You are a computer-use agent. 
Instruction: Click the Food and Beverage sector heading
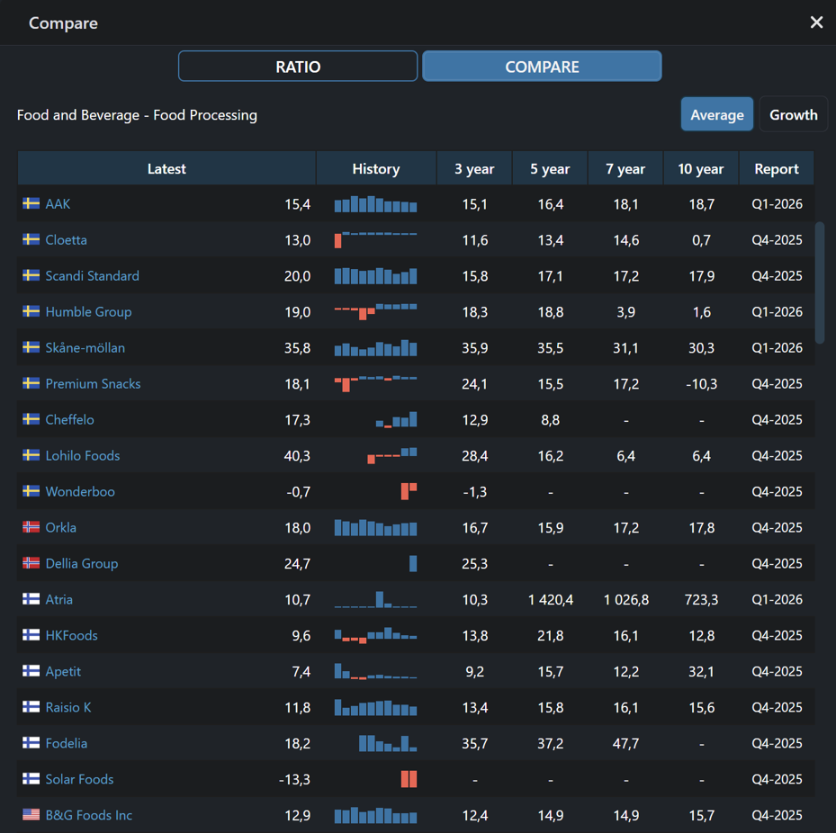tap(137, 115)
